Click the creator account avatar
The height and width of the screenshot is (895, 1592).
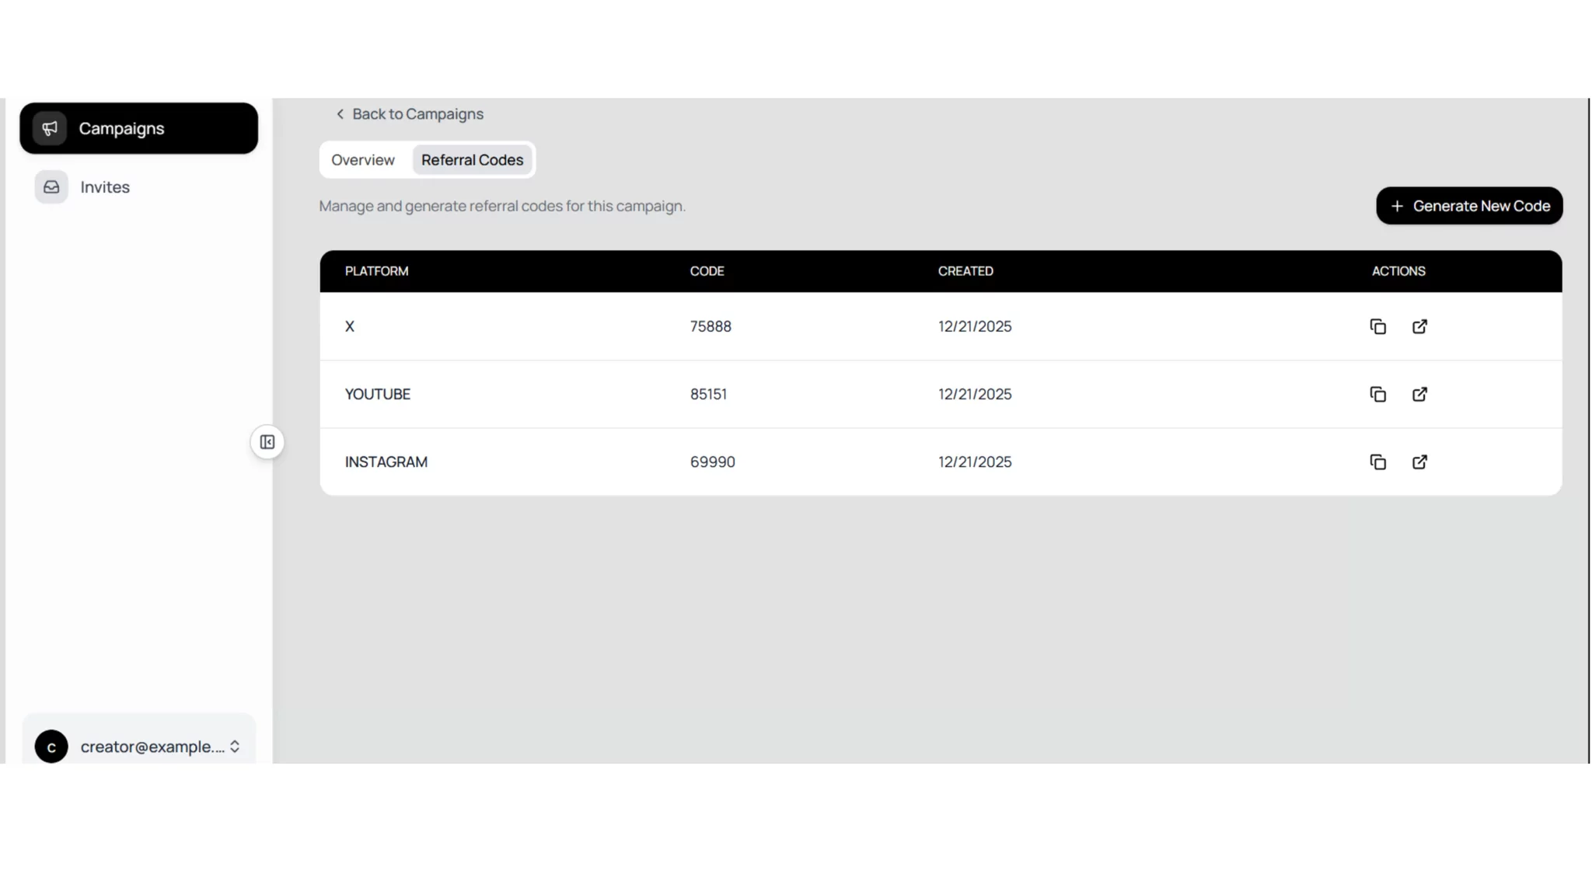click(51, 747)
